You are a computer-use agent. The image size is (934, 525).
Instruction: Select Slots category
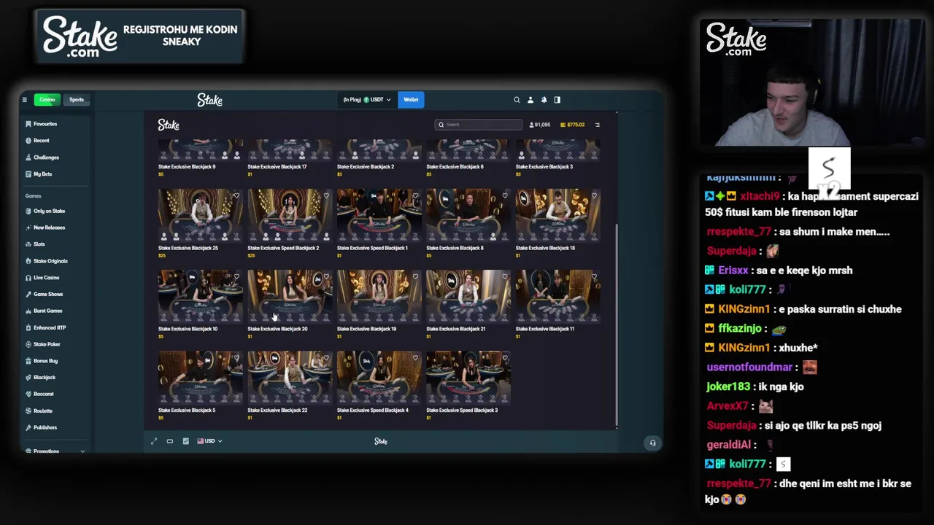(35, 244)
